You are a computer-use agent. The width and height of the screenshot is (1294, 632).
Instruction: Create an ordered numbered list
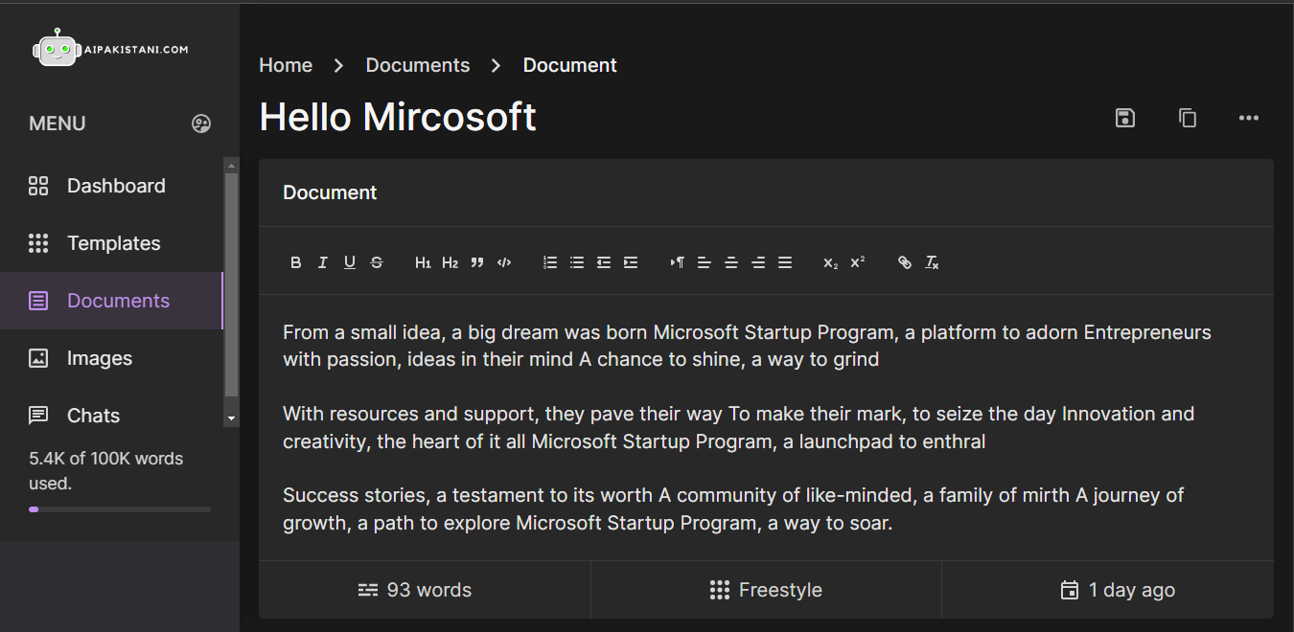coord(550,262)
